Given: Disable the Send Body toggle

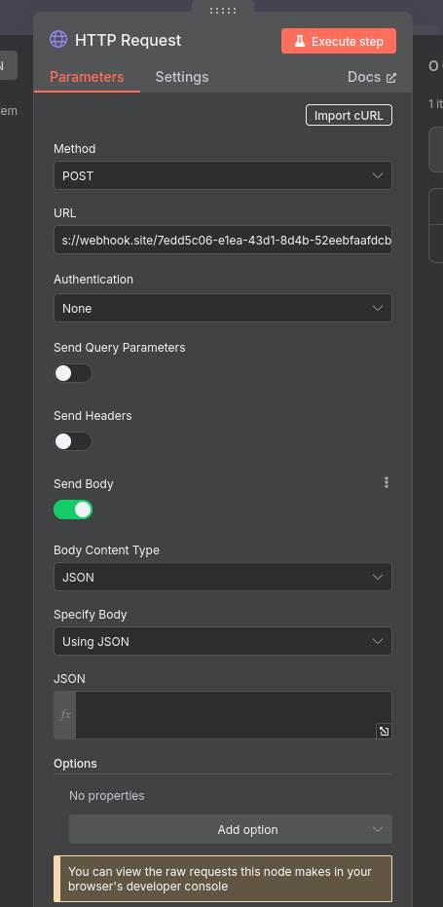Looking at the screenshot, I should 73,510.
